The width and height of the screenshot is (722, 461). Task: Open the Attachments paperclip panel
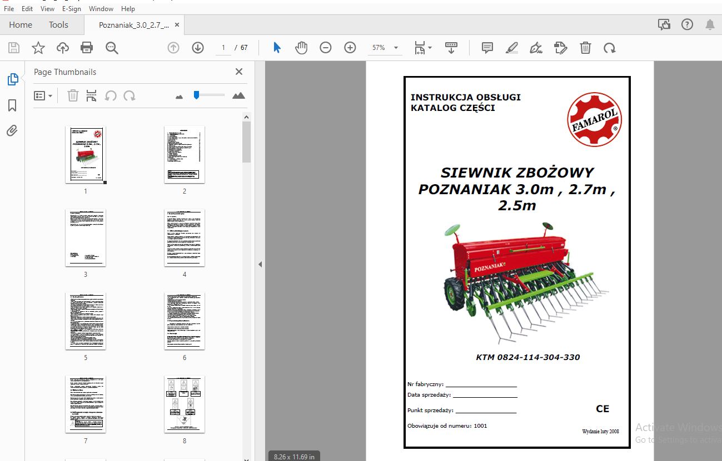pyautogui.click(x=12, y=131)
